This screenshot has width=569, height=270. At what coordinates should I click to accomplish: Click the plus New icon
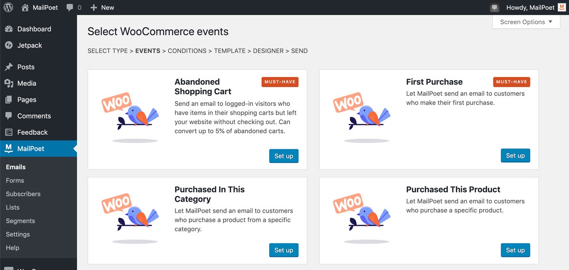click(x=94, y=7)
